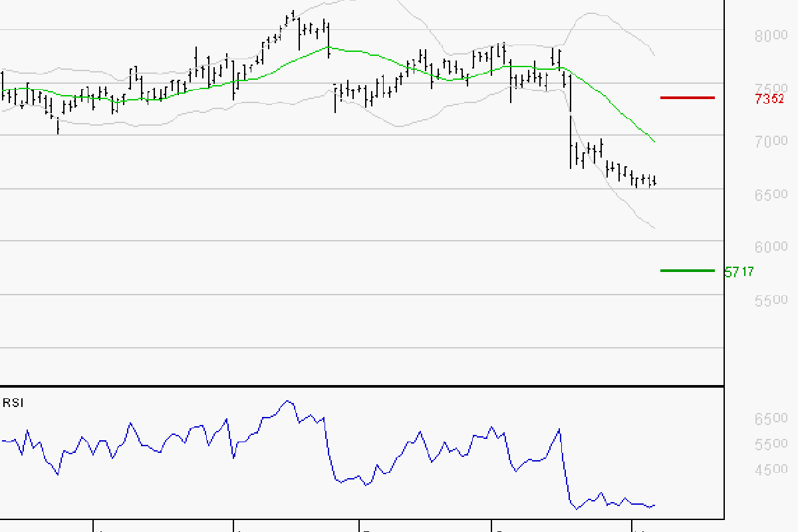Click the red 7352 resistance line
The width and height of the screenshot is (798, 532).
[688, 98]
